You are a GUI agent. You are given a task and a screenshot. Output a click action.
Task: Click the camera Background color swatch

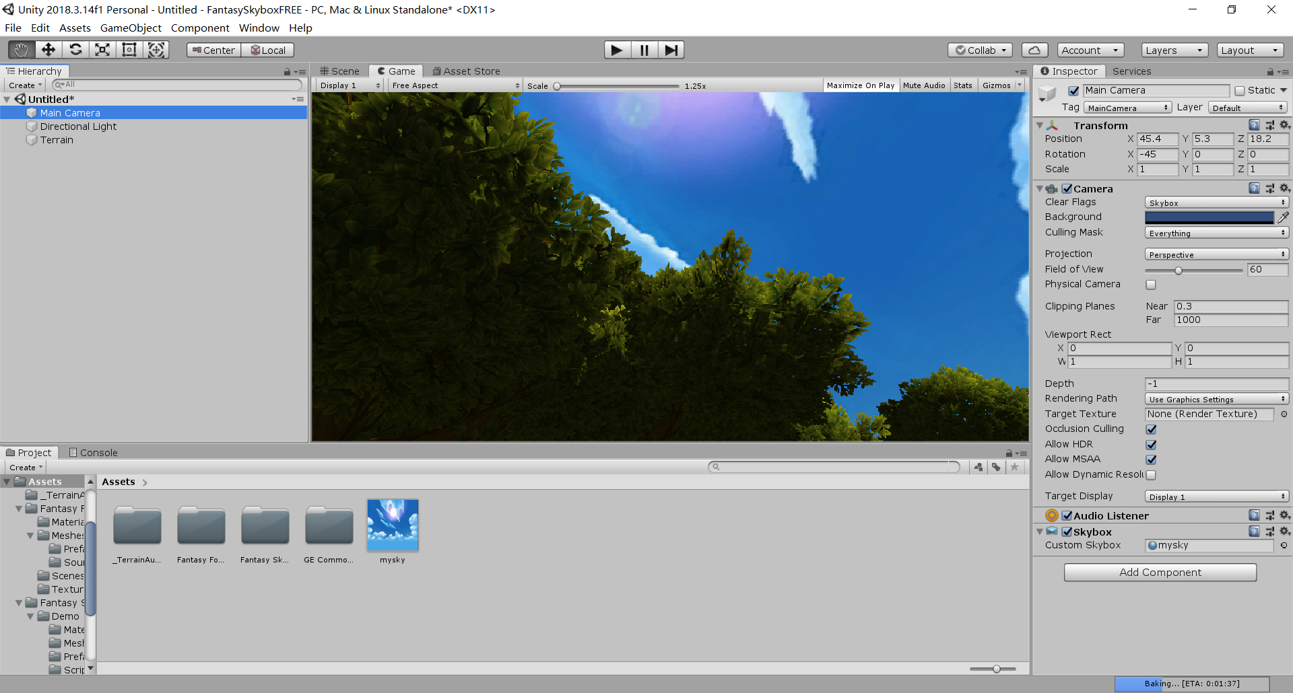(1209, 217)
